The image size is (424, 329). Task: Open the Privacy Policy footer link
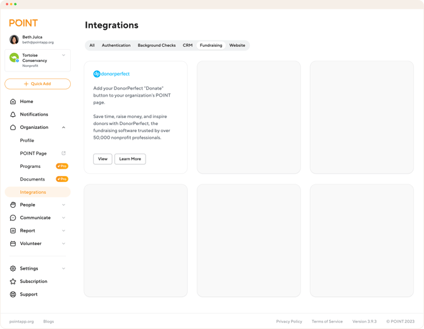(289, 321)
